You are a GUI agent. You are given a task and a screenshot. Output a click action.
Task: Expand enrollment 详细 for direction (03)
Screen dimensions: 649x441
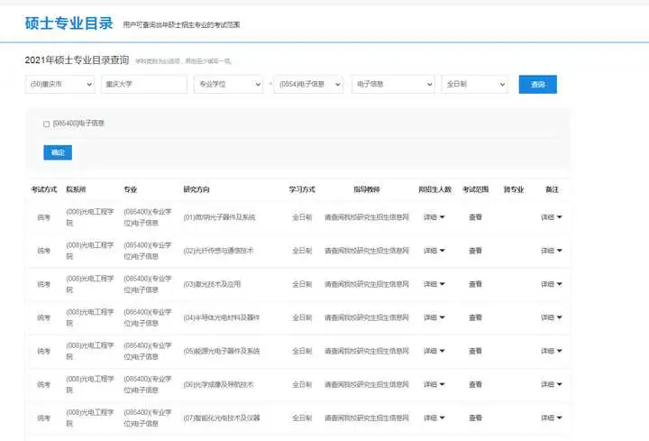[434, 284]
